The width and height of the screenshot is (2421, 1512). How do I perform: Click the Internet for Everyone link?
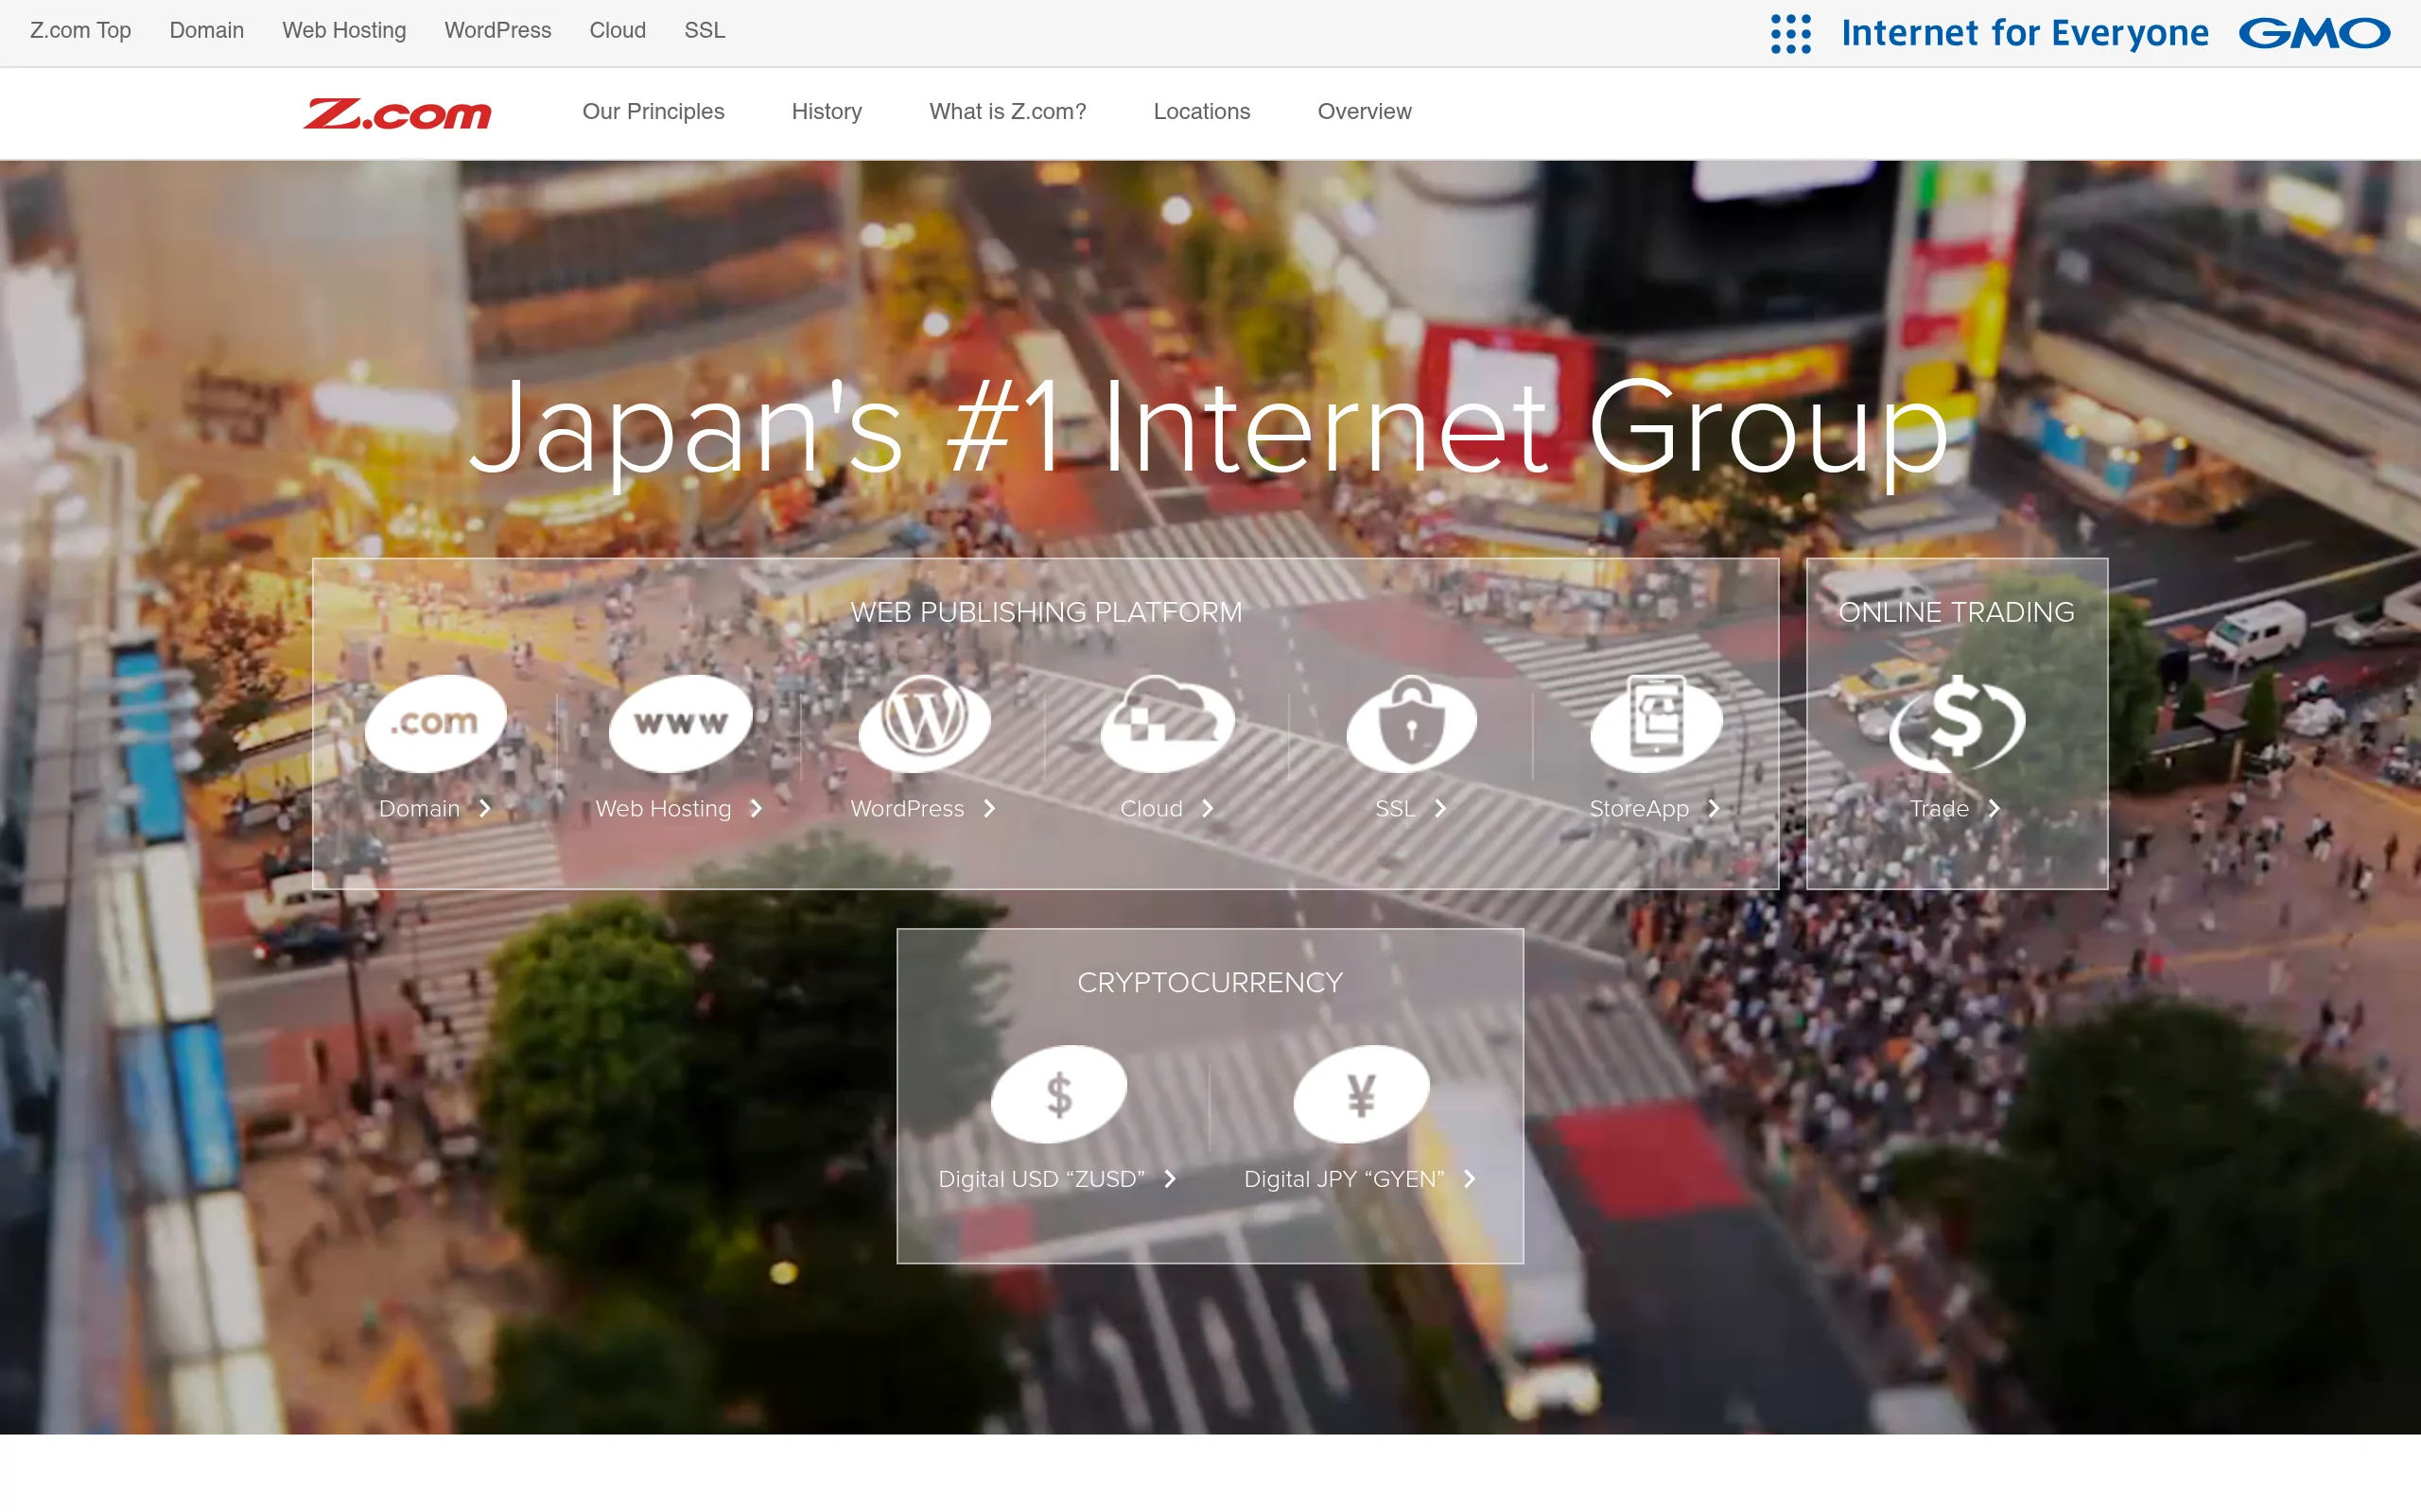pos(2025,34)
